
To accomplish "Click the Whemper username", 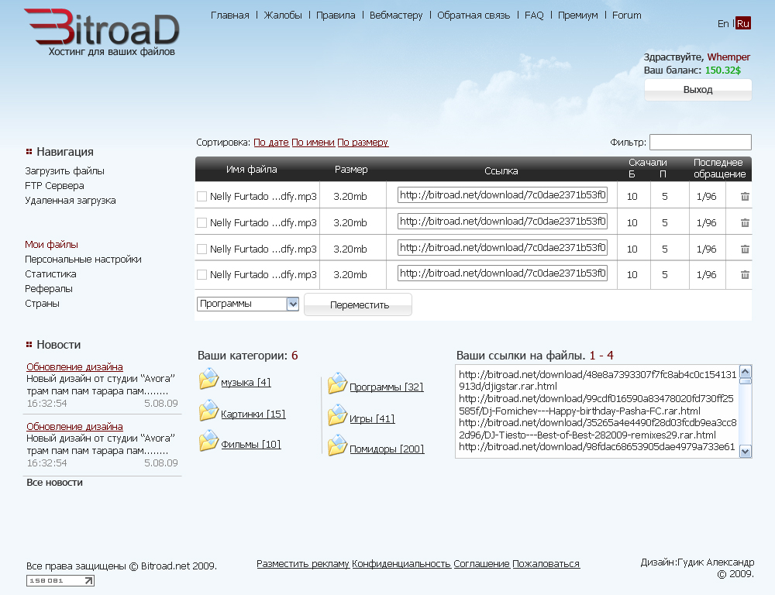I will coord(728,57).
